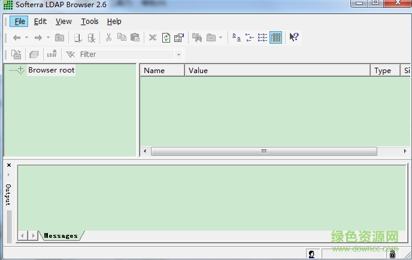Expand the Filter combo box dropdown

coord(178,55)
